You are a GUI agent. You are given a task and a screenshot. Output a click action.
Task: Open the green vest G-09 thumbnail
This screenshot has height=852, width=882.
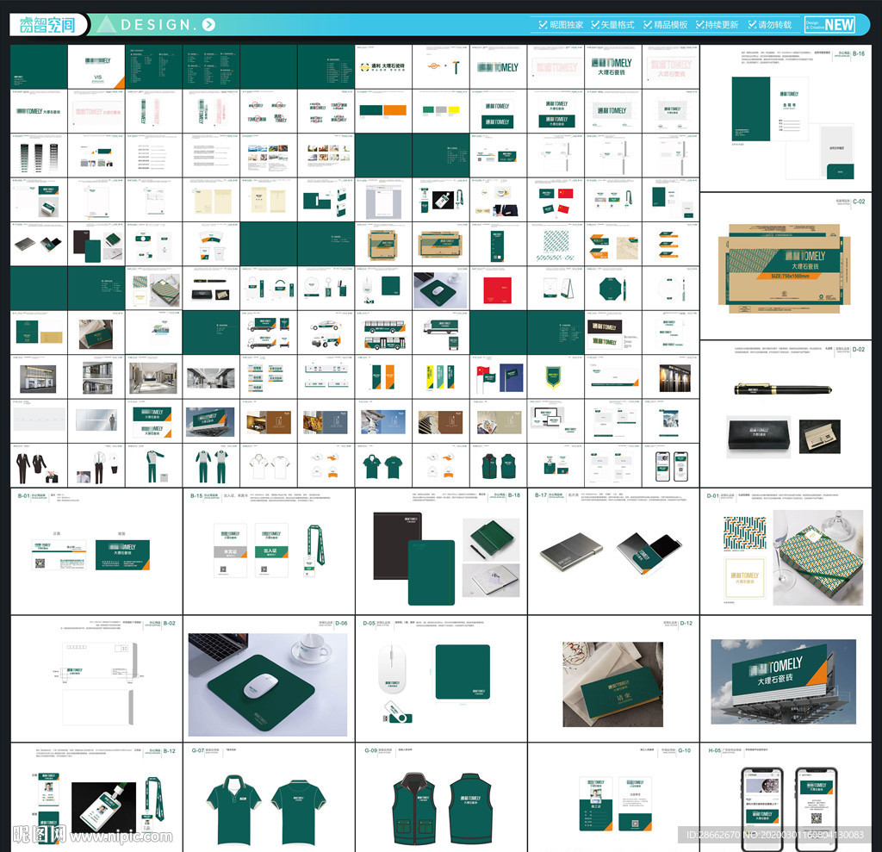(441, 805)
